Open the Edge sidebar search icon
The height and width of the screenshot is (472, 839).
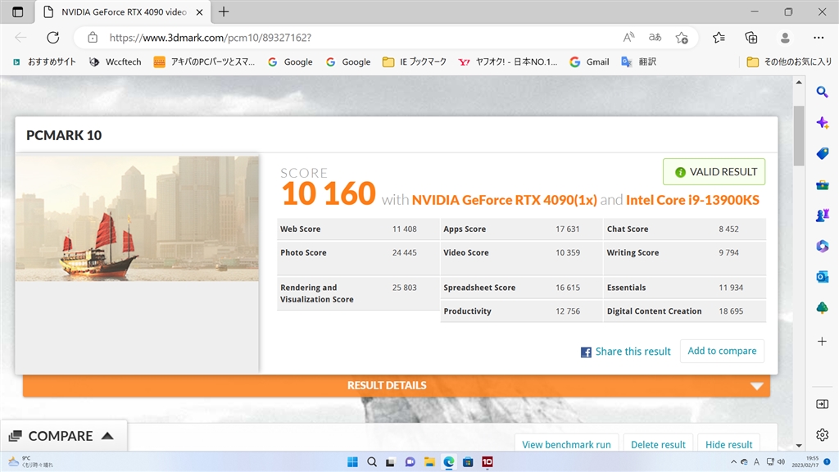click(823, 92)
